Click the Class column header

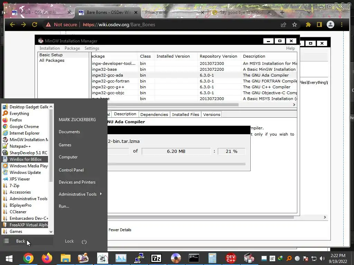pyautogui.click(x=145, y=56)
